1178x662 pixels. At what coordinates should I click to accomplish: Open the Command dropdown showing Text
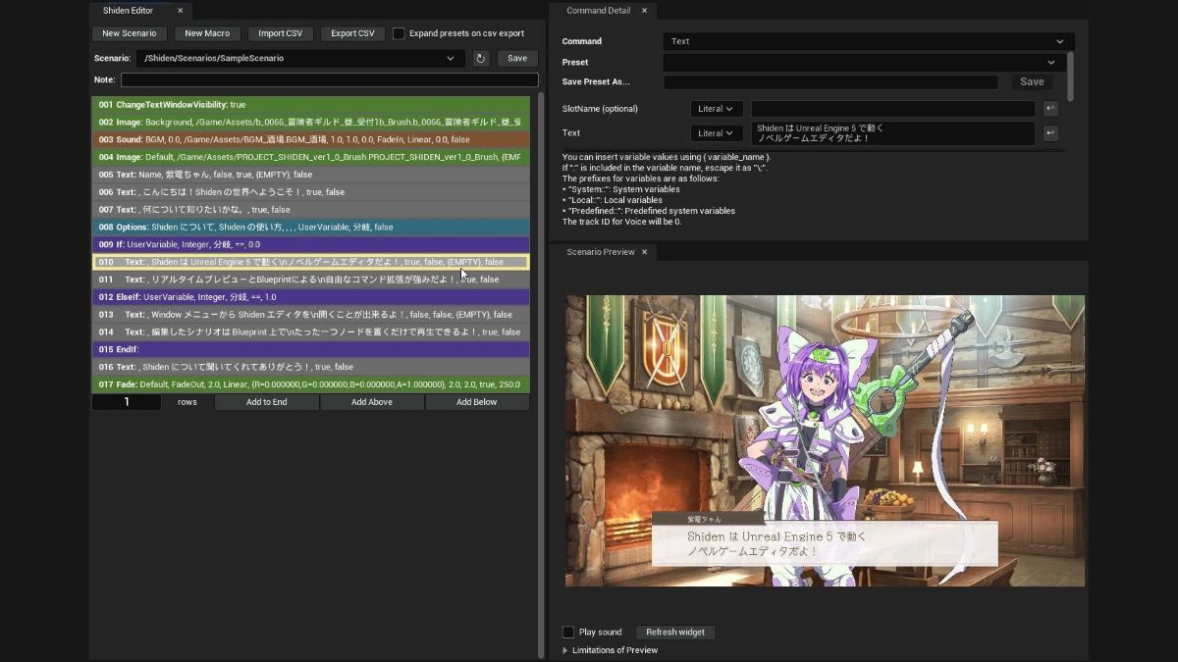tap(868, 41)
